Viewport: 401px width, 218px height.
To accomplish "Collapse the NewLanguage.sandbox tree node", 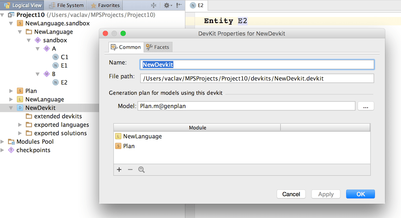I will [x=11, y=23].
